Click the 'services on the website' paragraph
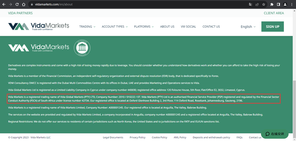Viewport: 296px width, 141px height. point(135,115)
